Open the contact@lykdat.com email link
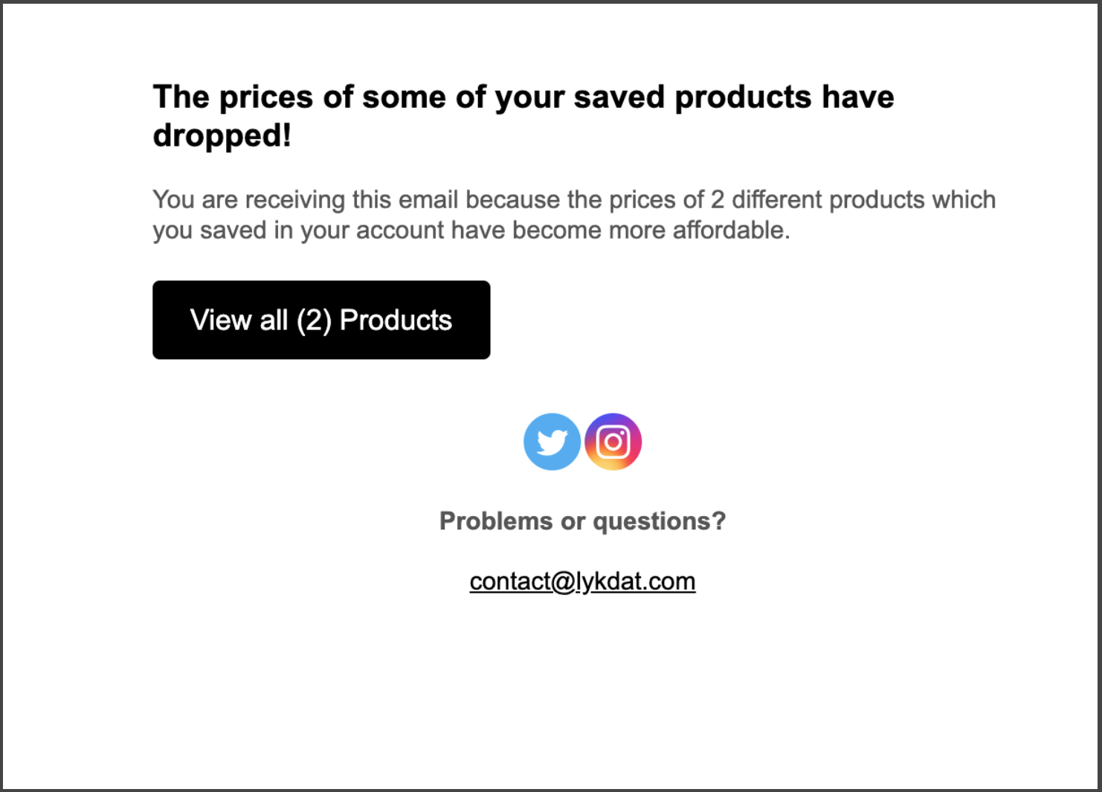Screen dimensions: 1102x792 pyautogui.click(x=582, y=581)
